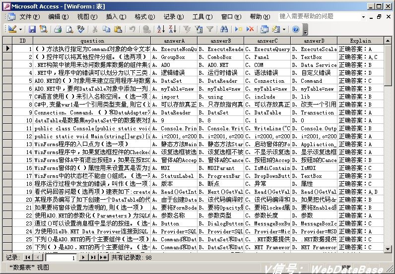Image resolution: width=395 pixels, height=274 pixels.
Task: Select the answerC column header
Action: 267,41
